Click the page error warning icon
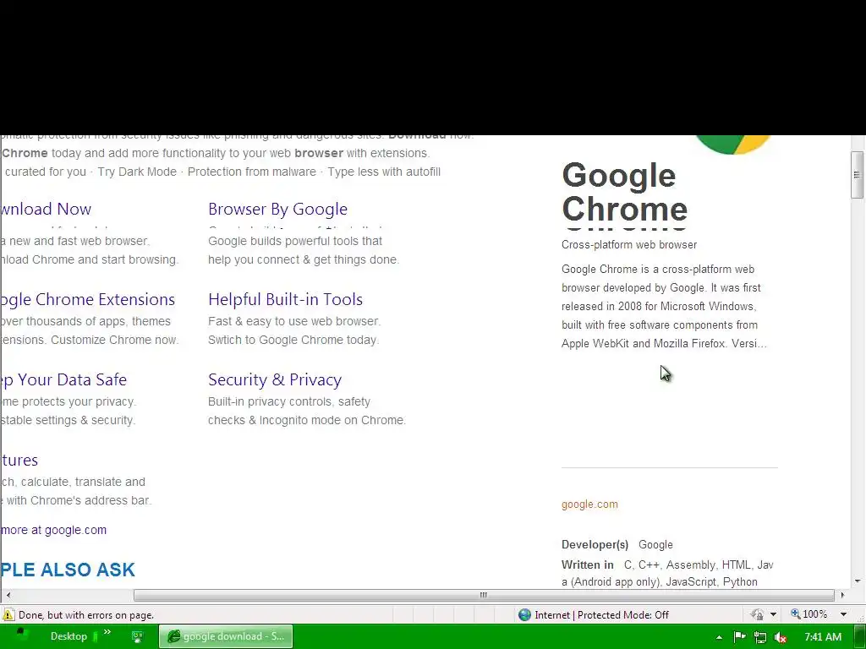 (x=8, y=615)
